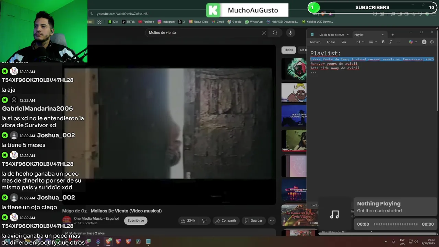This screenshot has width=439, height=247.
Task: Open site settings icon in address bar
Action: click(x=92, y=14)
